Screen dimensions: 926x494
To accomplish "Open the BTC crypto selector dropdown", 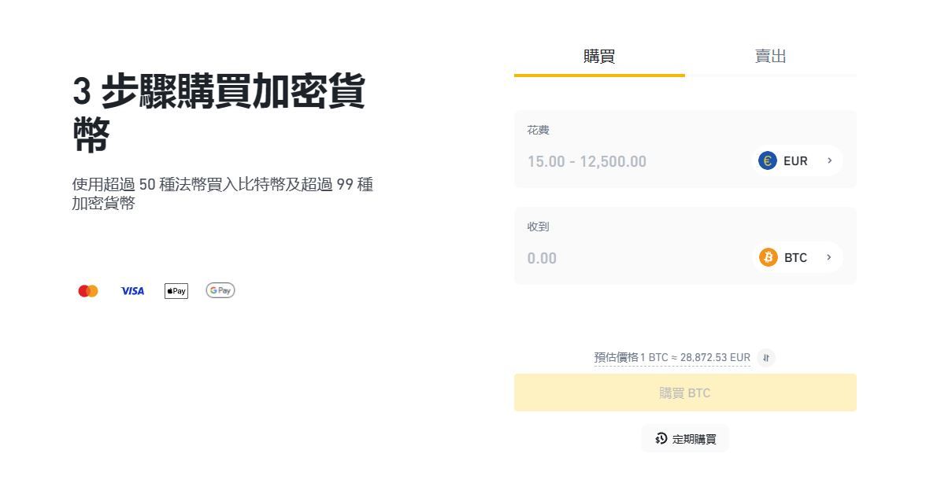I will pyautogui.click(x=795, y=258).
